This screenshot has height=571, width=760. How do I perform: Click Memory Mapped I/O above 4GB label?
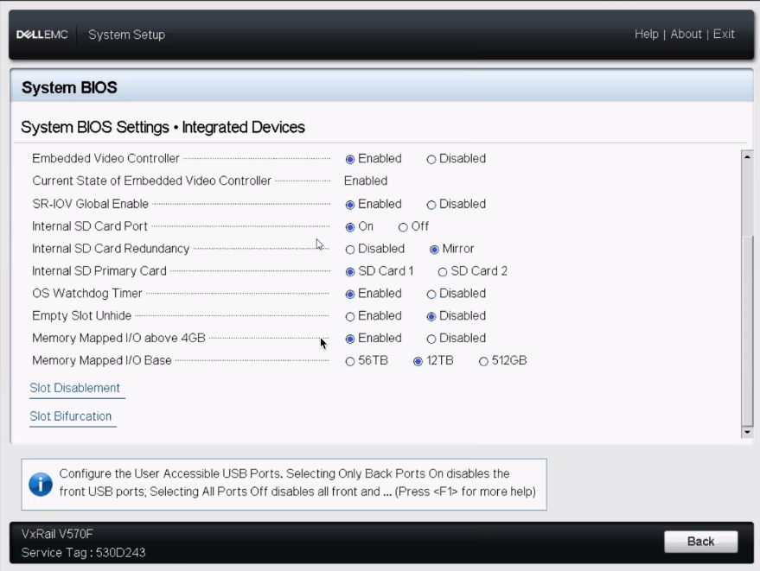118,338
